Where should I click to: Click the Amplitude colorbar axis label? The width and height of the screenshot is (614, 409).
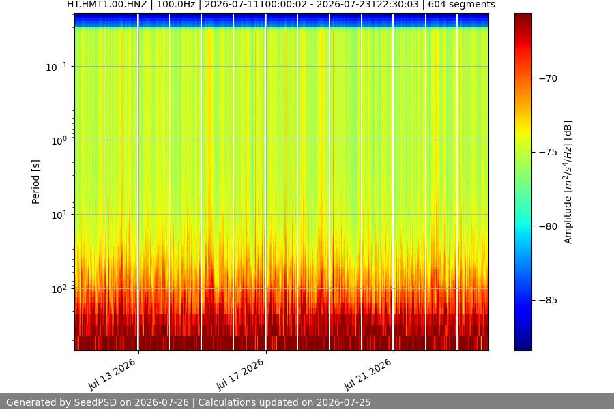568,182
